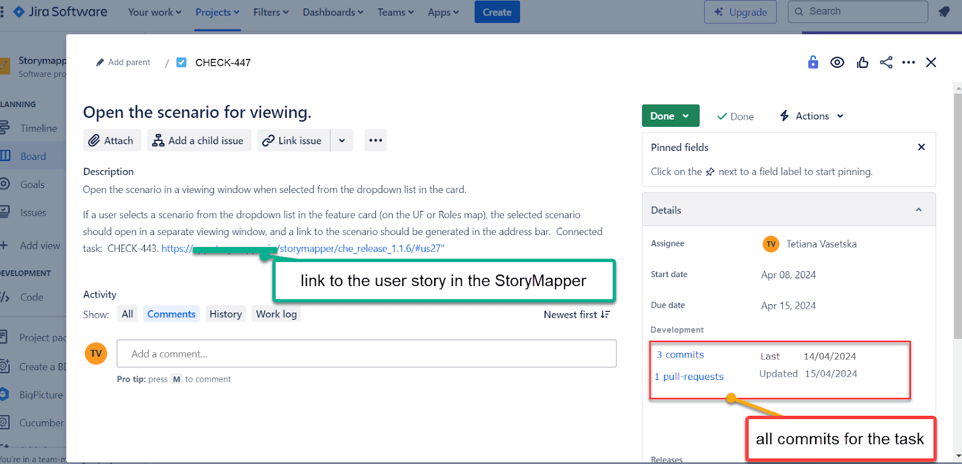Click the Search field

(858, 11)
